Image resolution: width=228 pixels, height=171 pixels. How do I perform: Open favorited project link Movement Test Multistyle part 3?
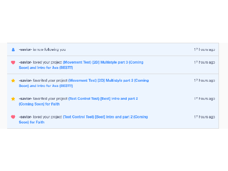pos(84,83)
